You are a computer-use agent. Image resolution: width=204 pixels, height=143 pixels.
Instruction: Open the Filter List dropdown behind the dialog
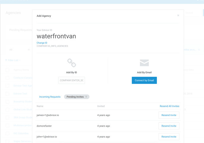pos(13,60)
